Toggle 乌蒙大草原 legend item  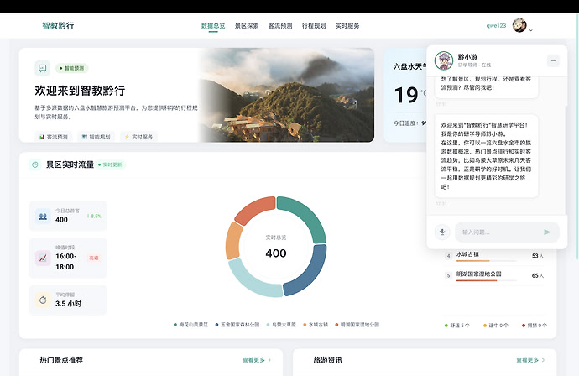tap(281, 325)
